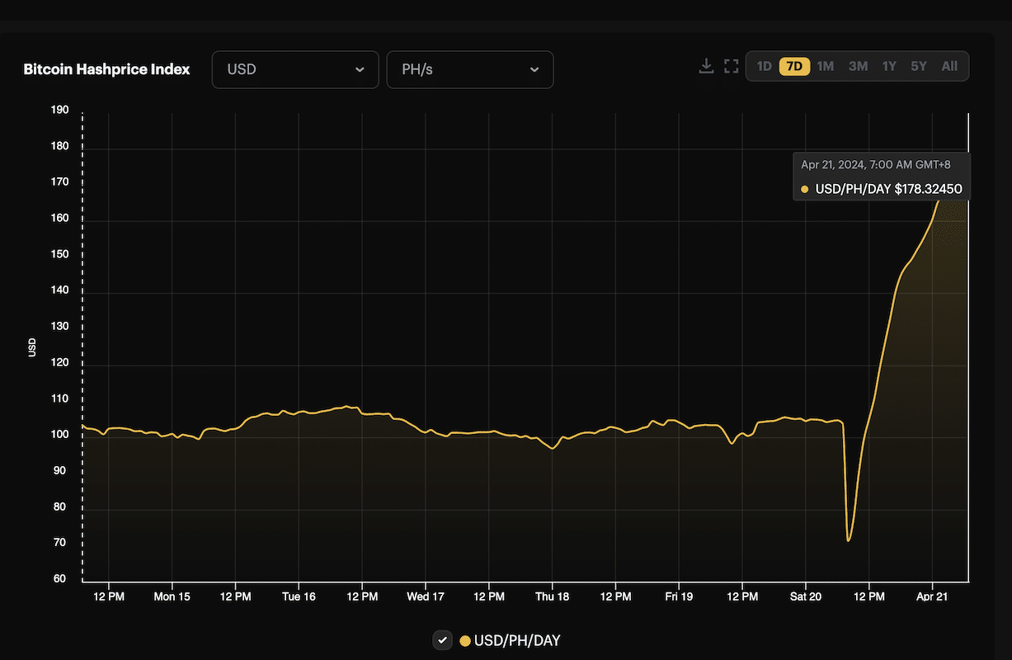Switch the chart to 3M range

(858, 66)
